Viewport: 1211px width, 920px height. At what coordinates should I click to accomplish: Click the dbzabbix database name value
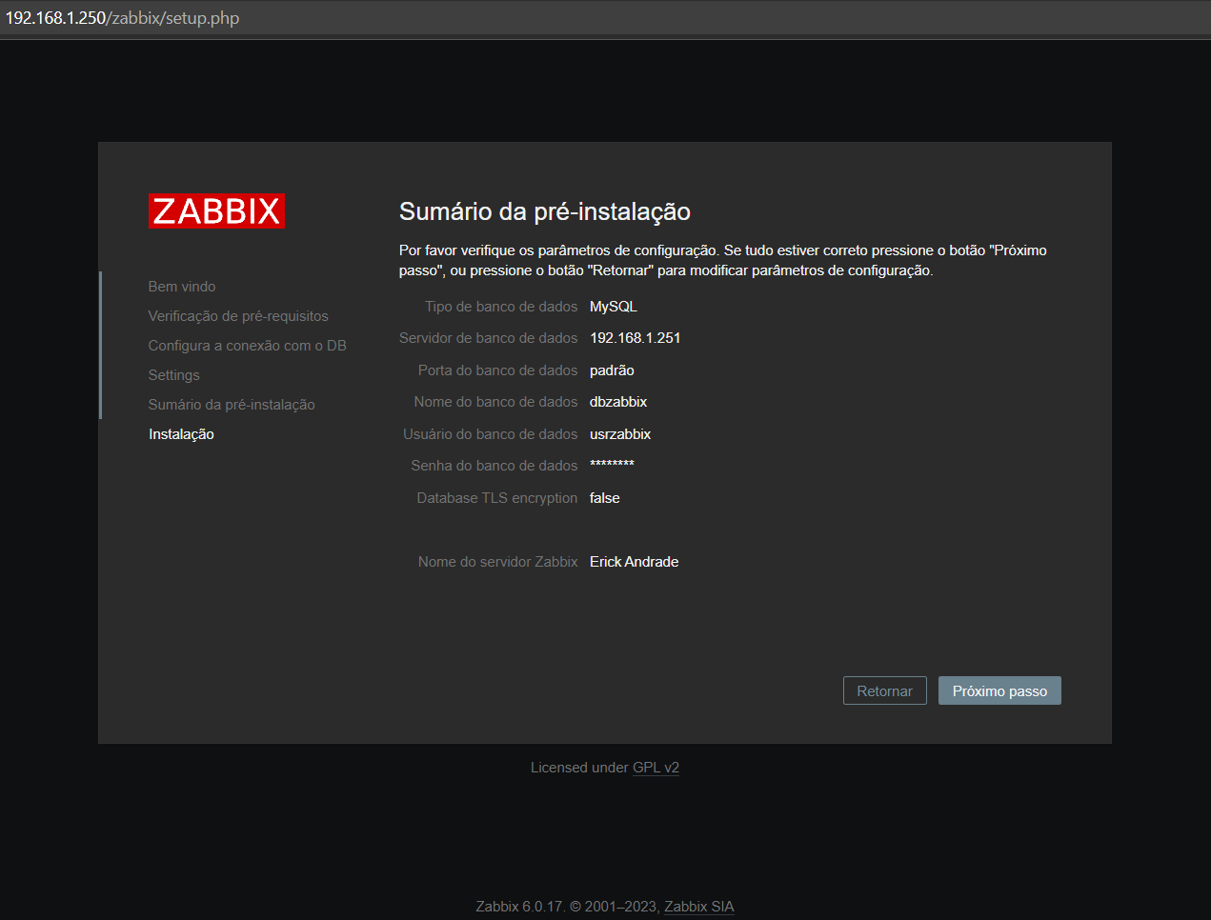618,402
